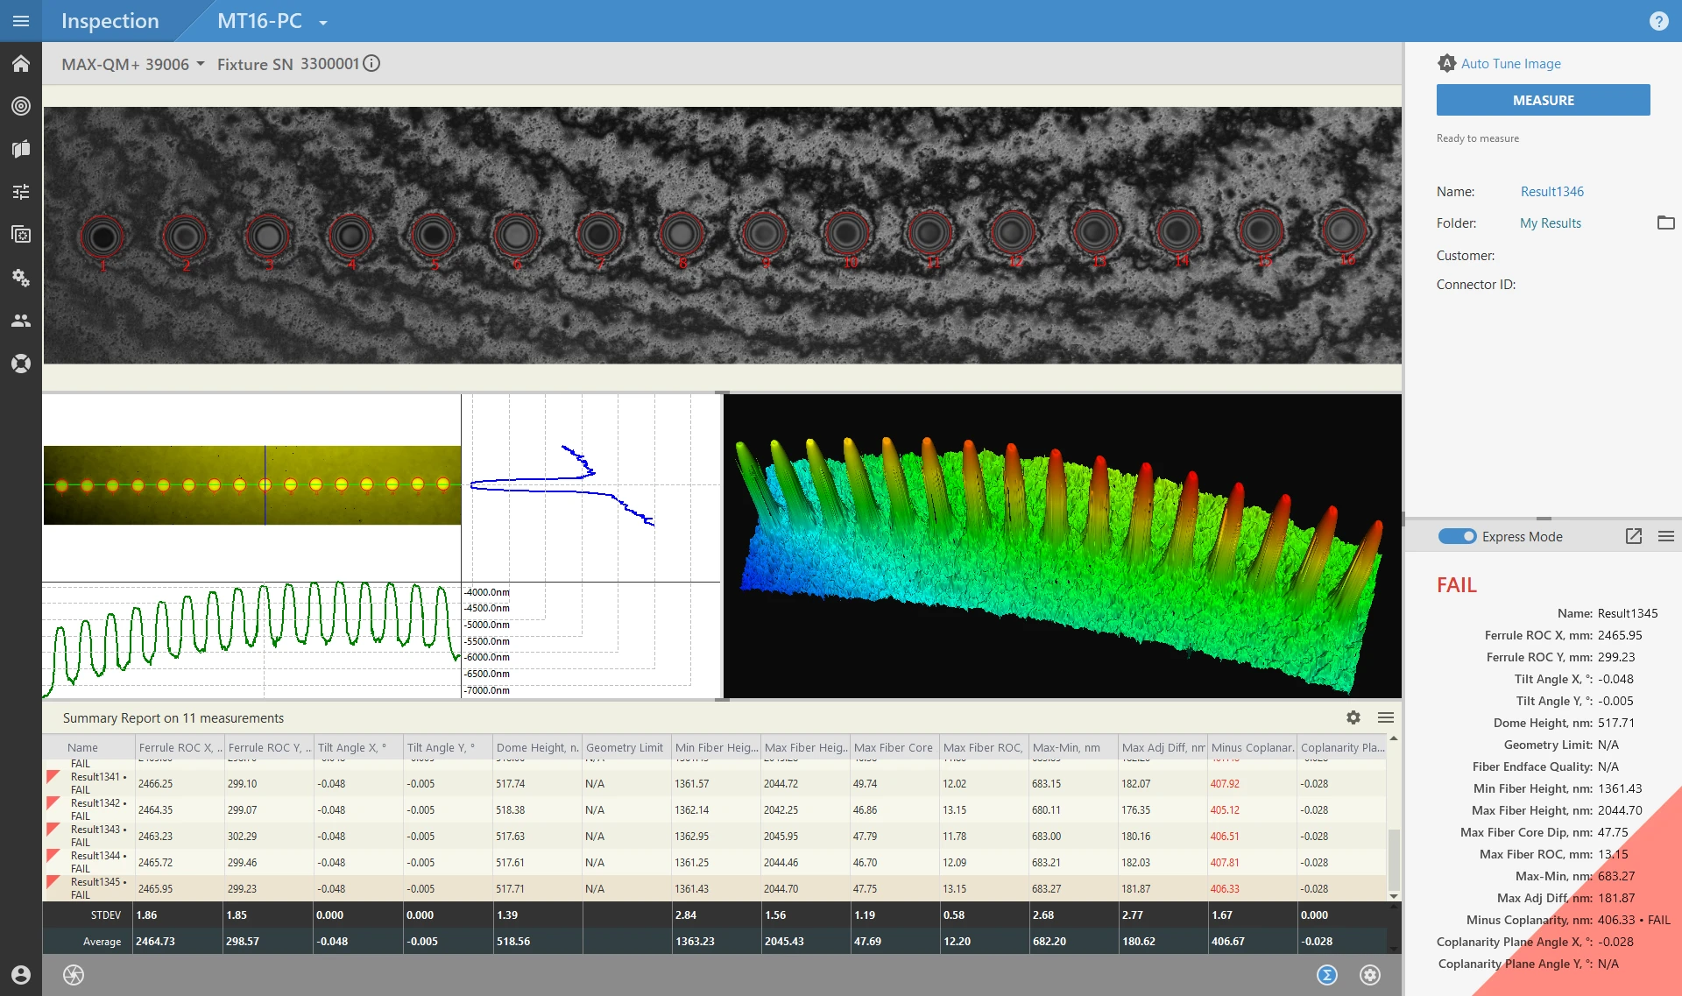Open the Express Mode panel options menu
The height and width of the screenshot is (996, 1682).
click(x=1665, y=536)
